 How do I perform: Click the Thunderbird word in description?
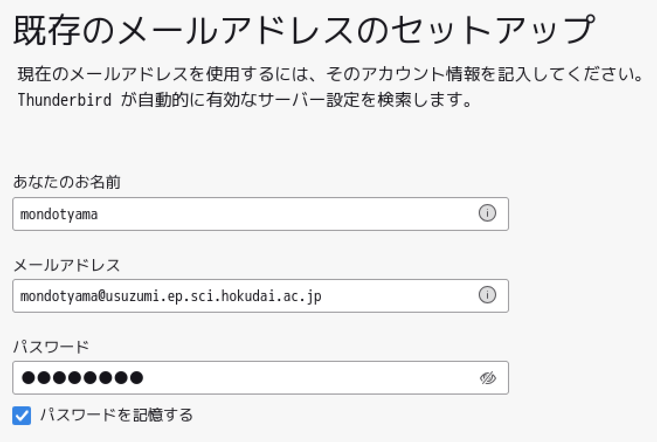[64, 100]
